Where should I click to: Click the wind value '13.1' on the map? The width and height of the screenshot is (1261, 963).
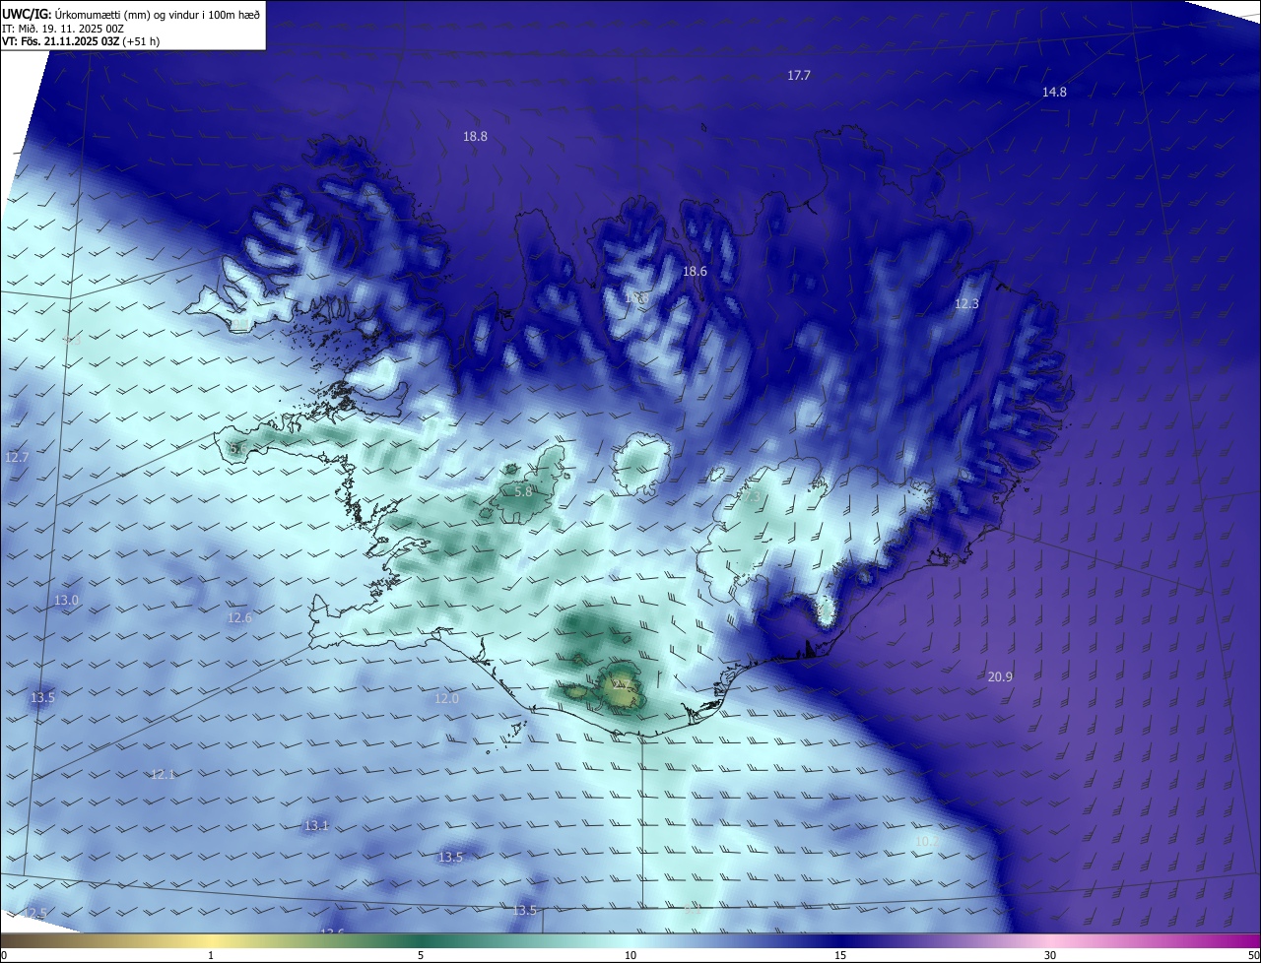[316, 826]
